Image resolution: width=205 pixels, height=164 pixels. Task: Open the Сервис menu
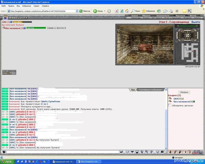pyautogui.click(x=36, y=6)
